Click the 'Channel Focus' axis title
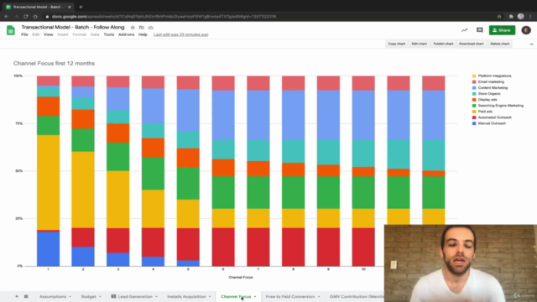537x302 pixels. 241,278
